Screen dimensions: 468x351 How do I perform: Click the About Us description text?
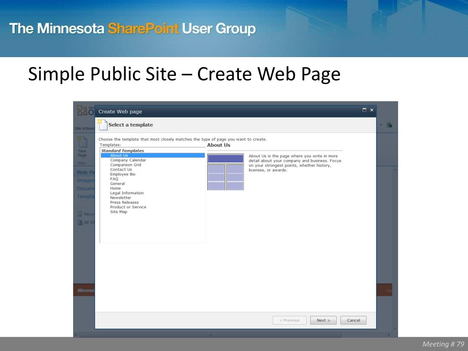pos(295,163)
